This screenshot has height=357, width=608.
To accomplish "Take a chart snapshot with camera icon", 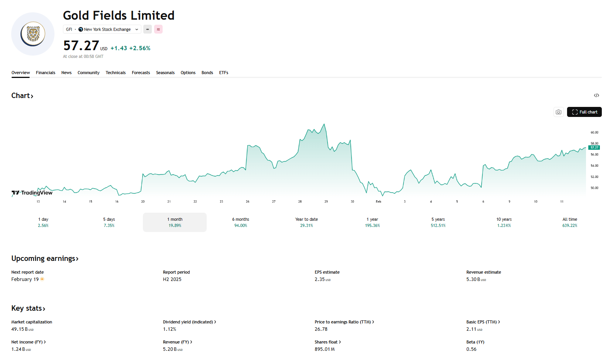I will [559, 112].
